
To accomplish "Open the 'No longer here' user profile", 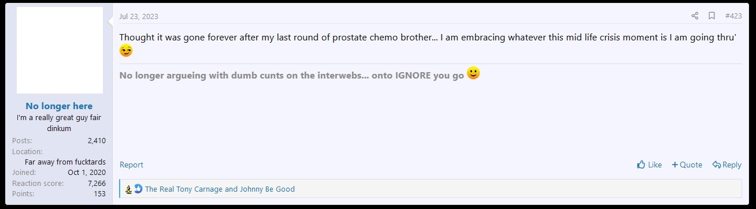I will 59,106.
